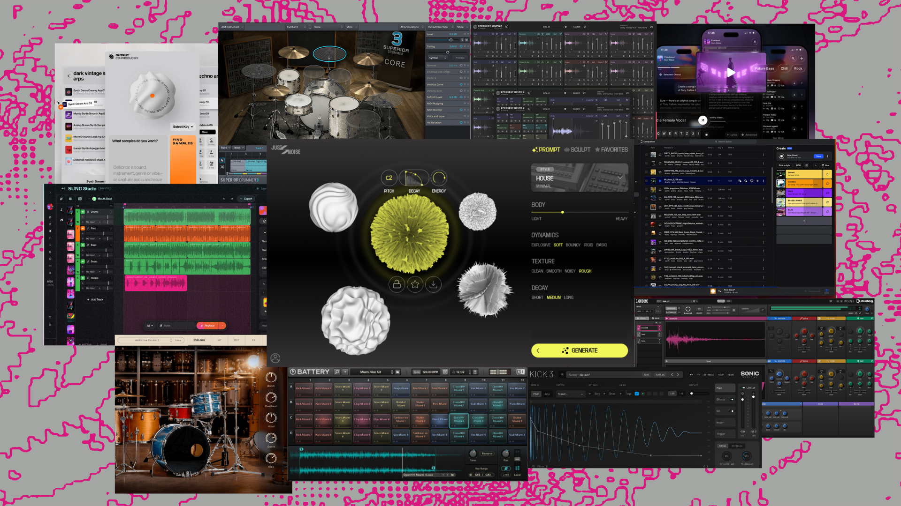This screenshot has width=901, height=506.
Task: Redo the action in Suno Studio
Action: click(x=232, y=199)
